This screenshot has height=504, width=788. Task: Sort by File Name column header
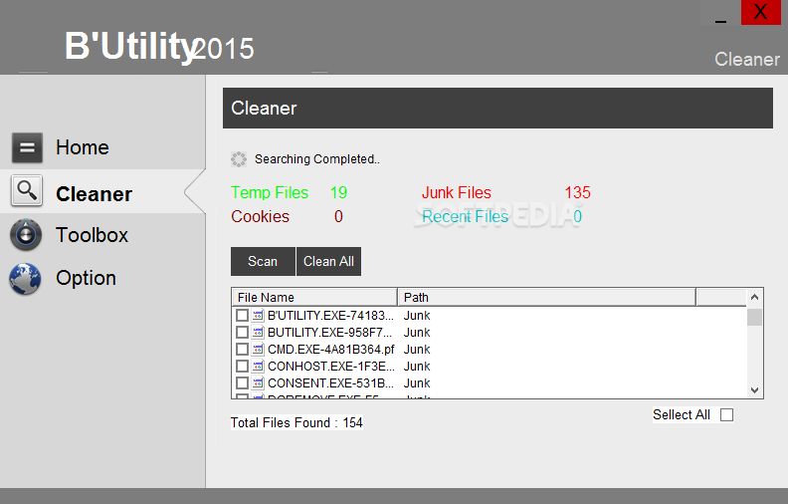click(314, 297)
